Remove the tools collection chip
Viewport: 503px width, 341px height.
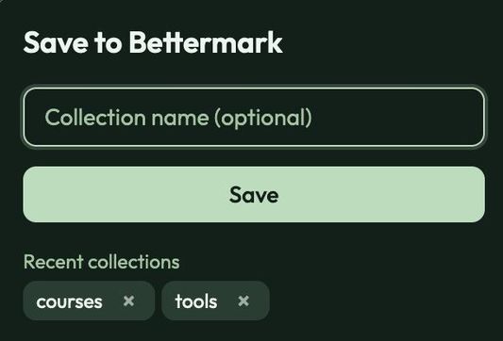coord(243,301)
